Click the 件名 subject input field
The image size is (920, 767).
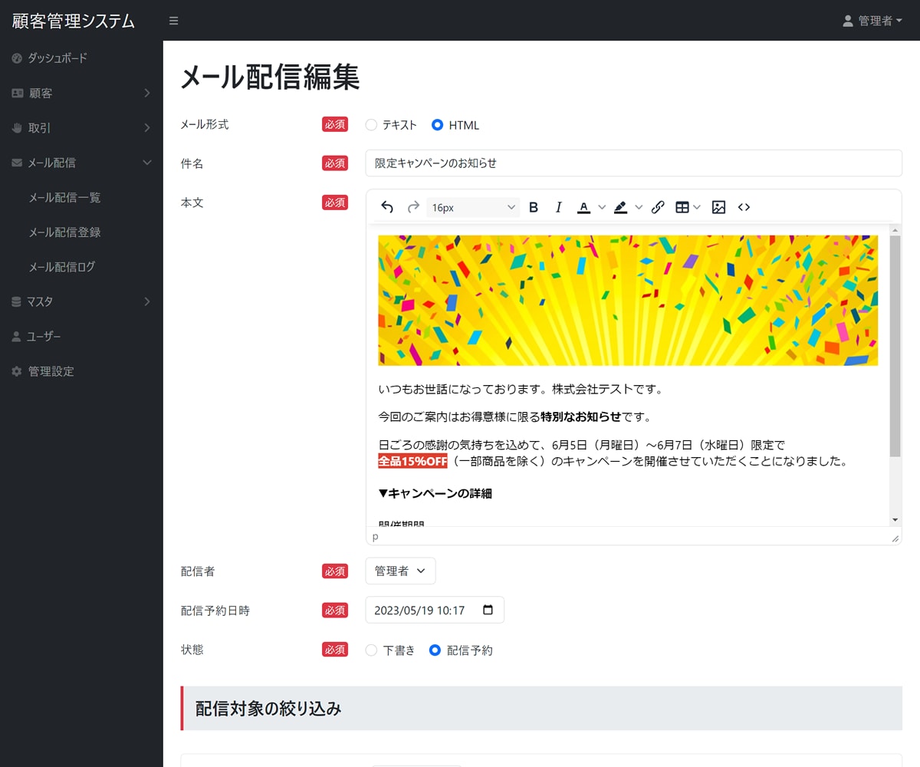point(633,163)
